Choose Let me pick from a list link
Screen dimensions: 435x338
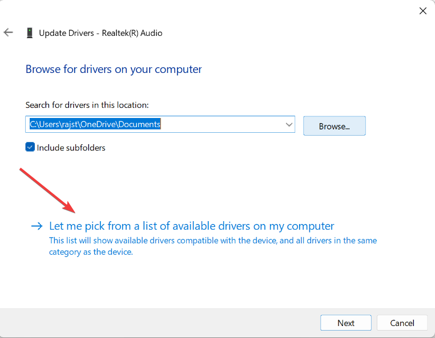(x=192, y=226)
